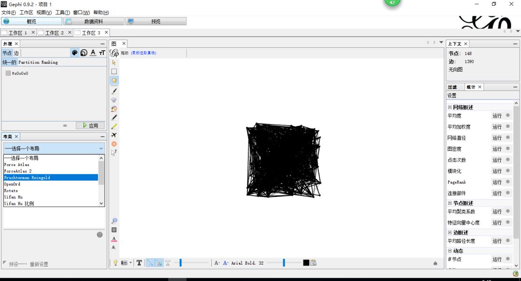The image size is (521, 281).
Task: Open the label size mode dropdown
Action: (x=217, y=263)
